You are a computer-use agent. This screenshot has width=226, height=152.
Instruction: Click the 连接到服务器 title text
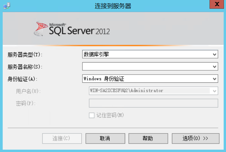113,6
